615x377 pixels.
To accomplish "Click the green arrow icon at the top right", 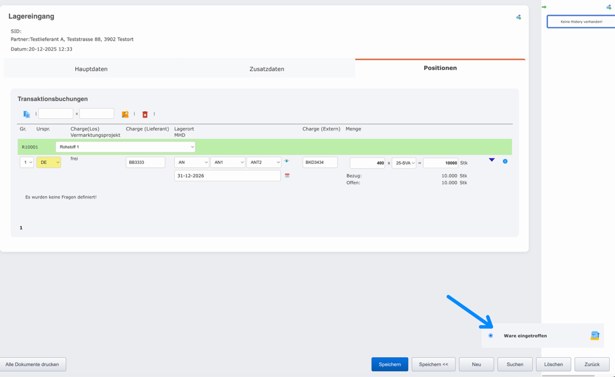I will [x=546, y=6].
